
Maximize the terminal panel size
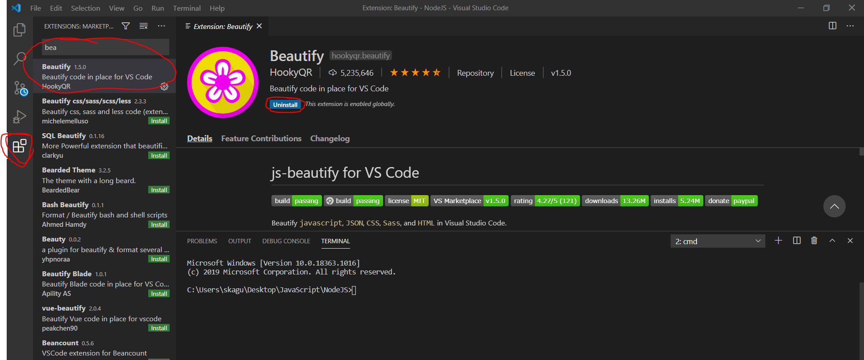pos(832,241)
